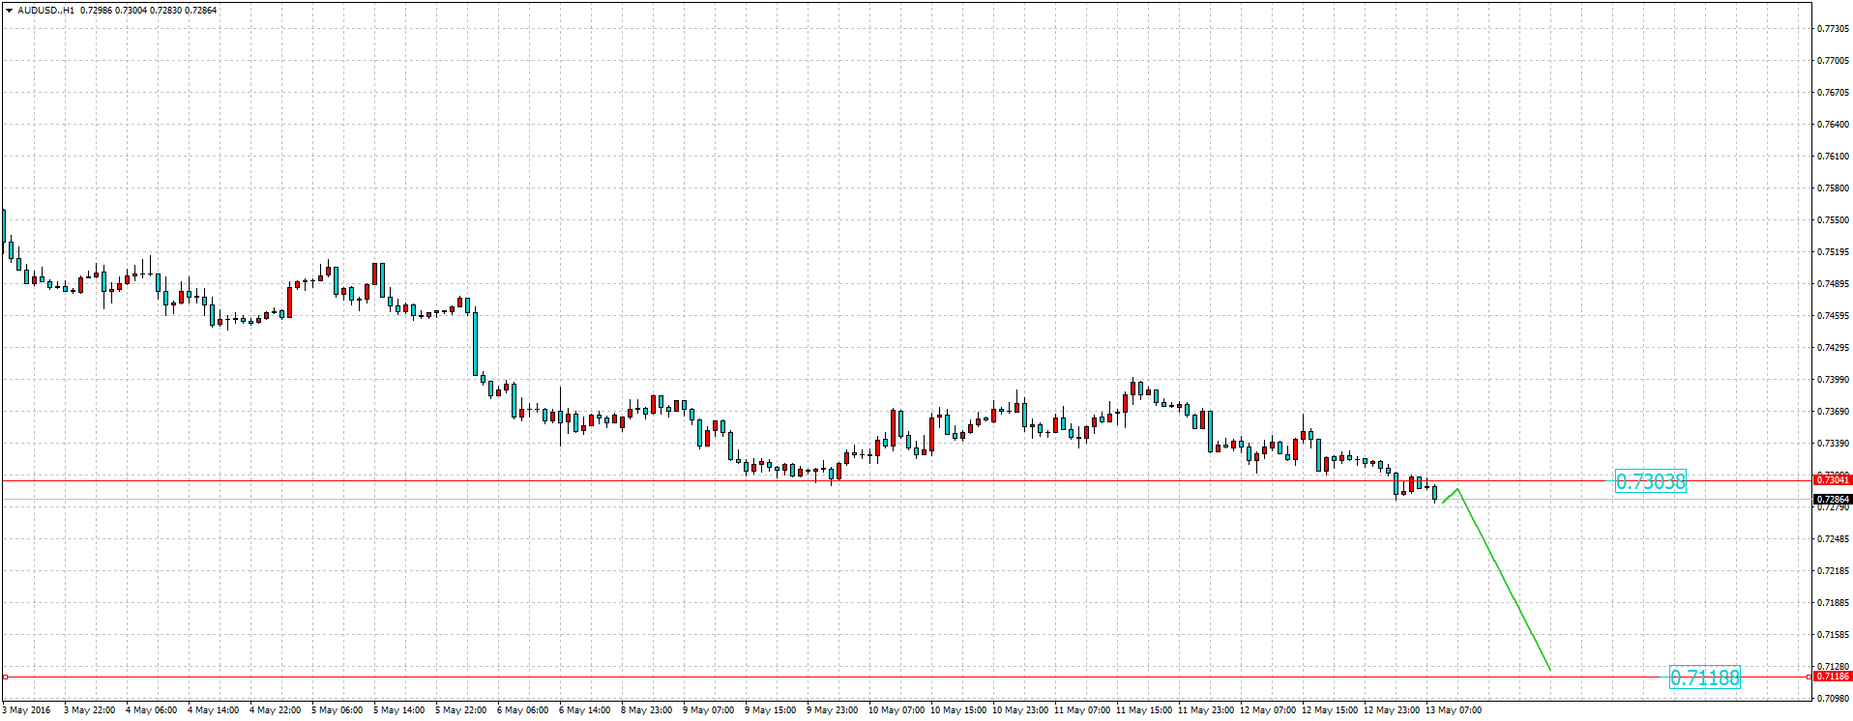1853x721 pixels.
Task: Click the 13 May 07:00 time label
Action: pyautogui.click(x=1454, y=710)
